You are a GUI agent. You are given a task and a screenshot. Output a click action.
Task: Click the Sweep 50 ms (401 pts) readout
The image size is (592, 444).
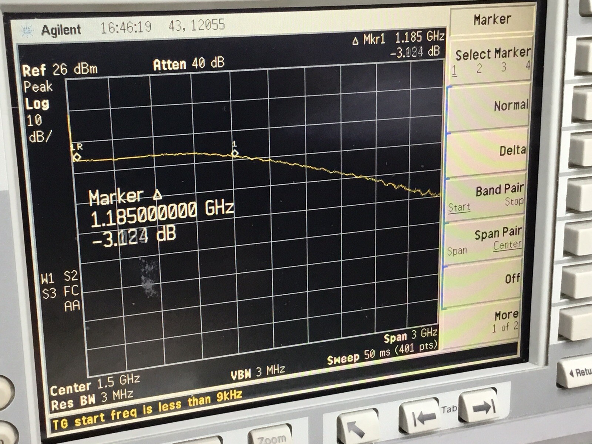[382, 353]
